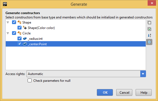Click the constructor icon beside Shape(Color color)
Image resolution: width=158 pixels, height=101 pixels.
(x=25, y=28)
